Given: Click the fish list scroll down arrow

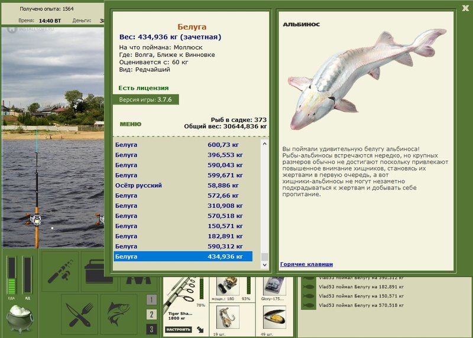Looking at the screenshot, I should (x=264, y=265).
